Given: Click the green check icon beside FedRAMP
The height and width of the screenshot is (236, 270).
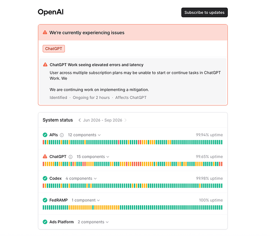Looking at the screenshot, I should 45,200.
